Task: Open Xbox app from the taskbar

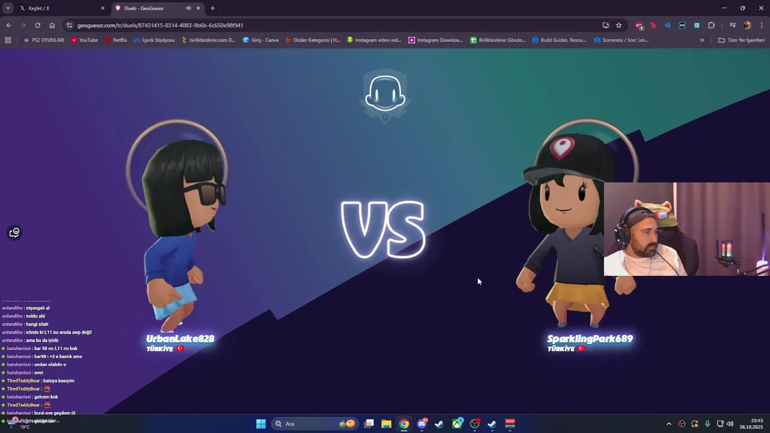Action: [x=457, y=424]
